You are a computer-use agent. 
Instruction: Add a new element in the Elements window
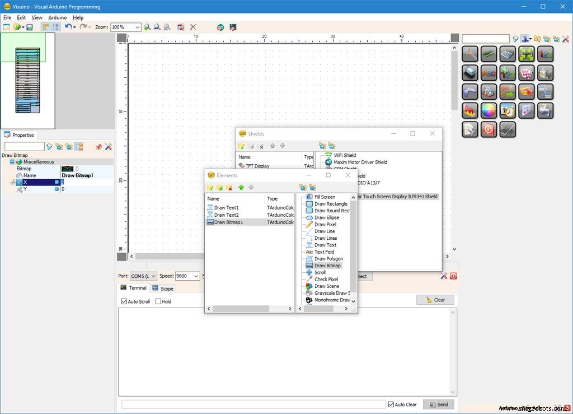(x=211, y=188)
